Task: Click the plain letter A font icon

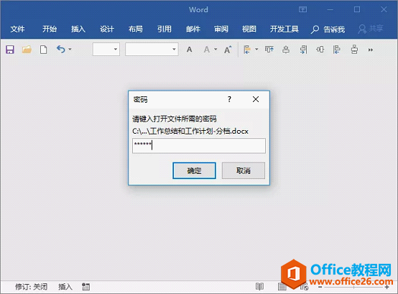Action: (x=190, y=50)
